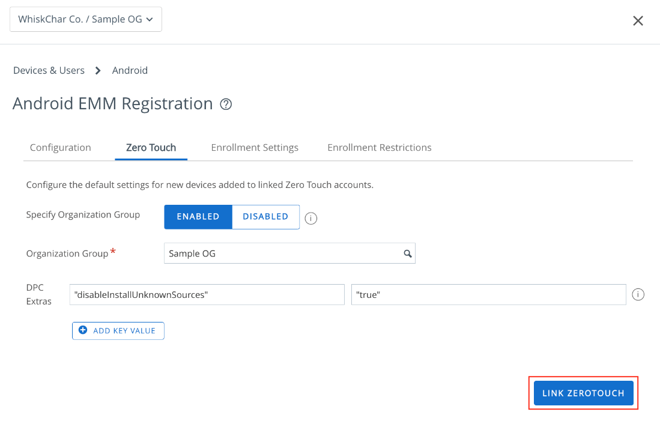Select the Zero Touch tab
Screen dimensions: 660x424
151,148
